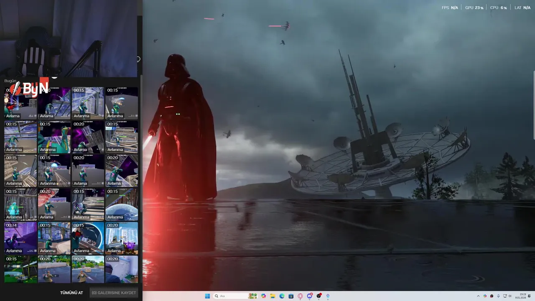Open File Explorer from the taskbar
535x301 pixels.
click(x=273, y=296)
